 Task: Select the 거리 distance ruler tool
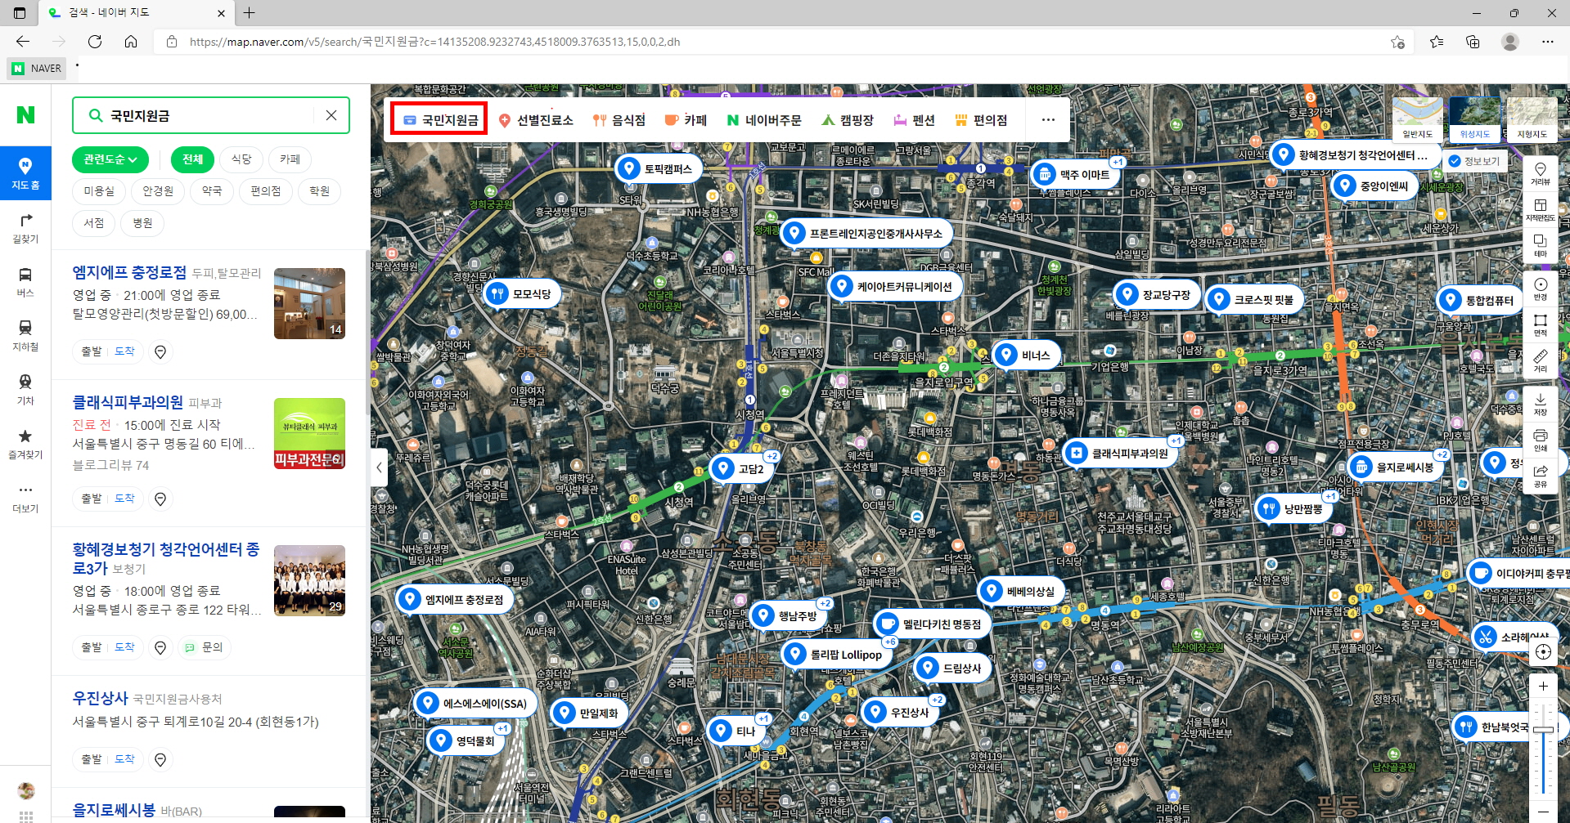click(x=1540, y=360)
